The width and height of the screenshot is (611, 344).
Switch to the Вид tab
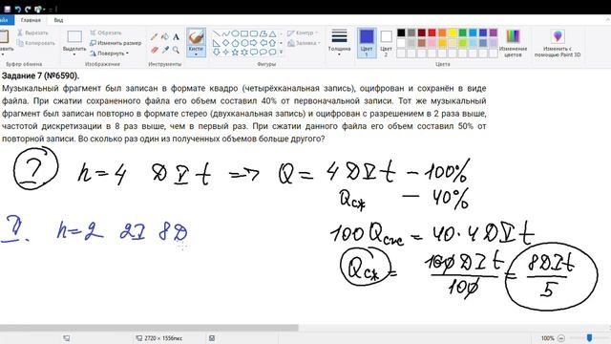click(58, 20)
